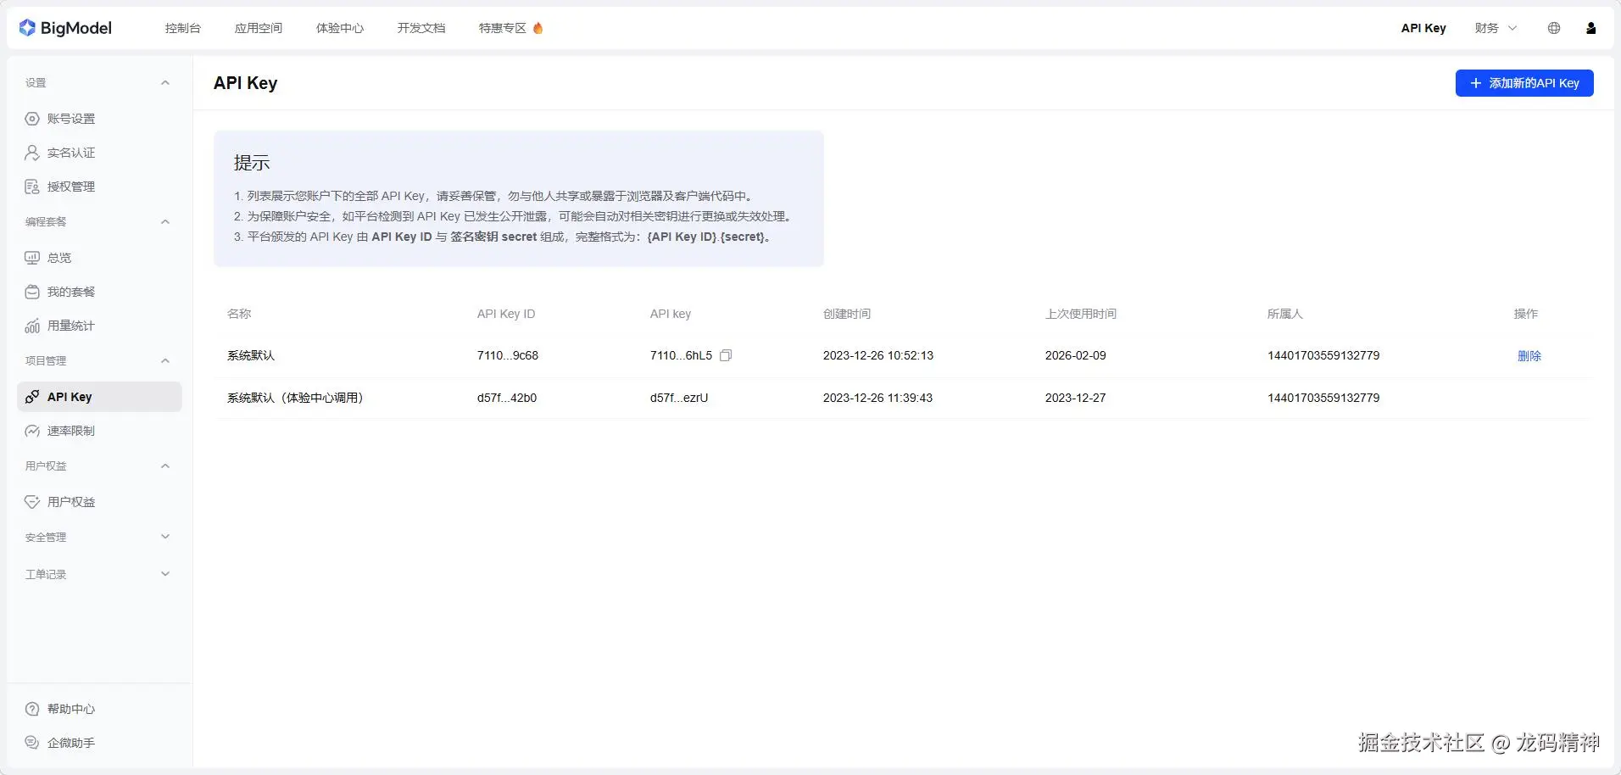Click the 用量统计 chart icon

click(x=32, y=326)
